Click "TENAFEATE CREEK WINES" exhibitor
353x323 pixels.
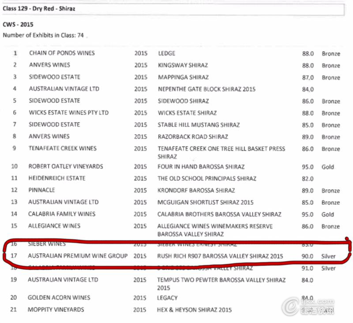point(63,148)
